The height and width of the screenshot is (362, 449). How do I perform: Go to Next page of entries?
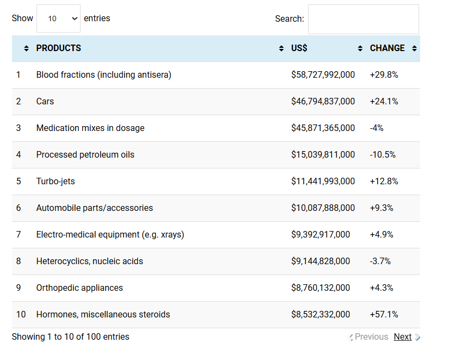[x=403, y=337]
